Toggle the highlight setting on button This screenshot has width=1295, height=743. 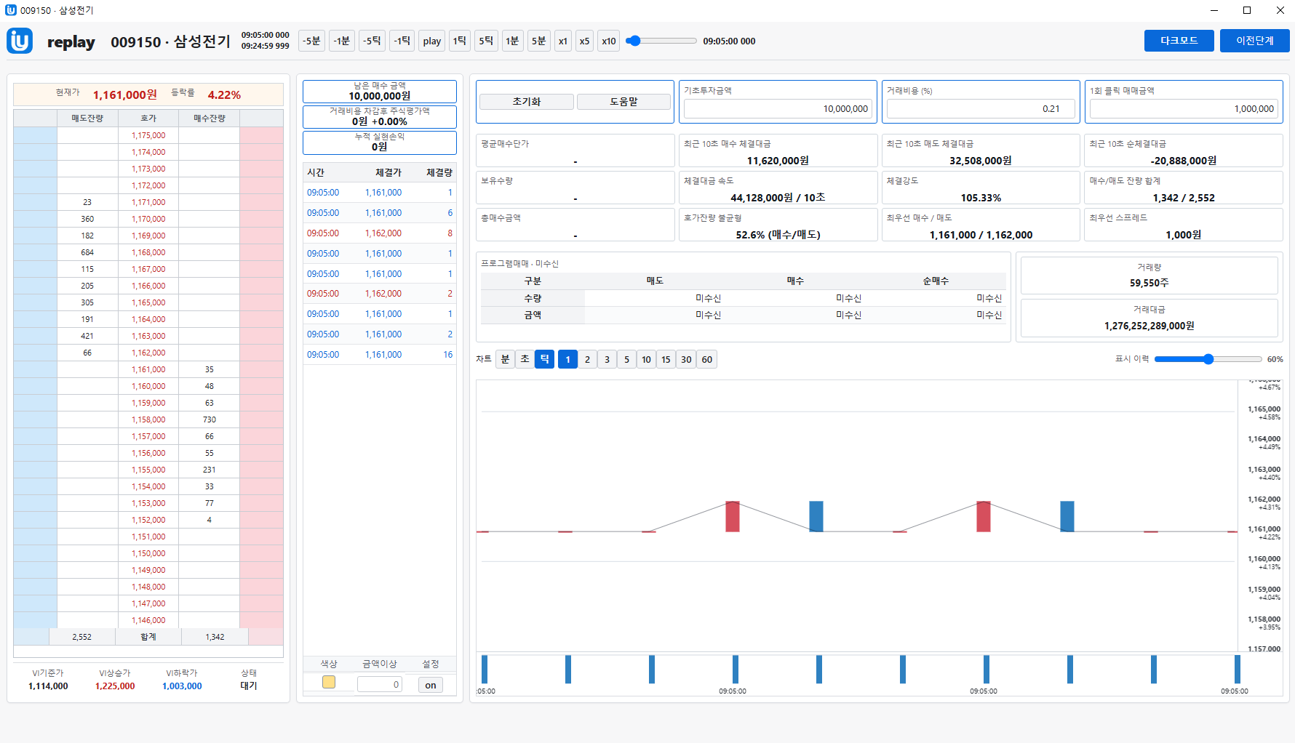pyautogui.click(x=431, y=685)
